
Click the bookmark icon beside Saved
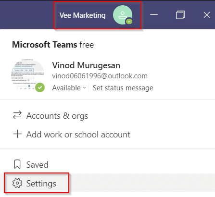tap(17, 164)
